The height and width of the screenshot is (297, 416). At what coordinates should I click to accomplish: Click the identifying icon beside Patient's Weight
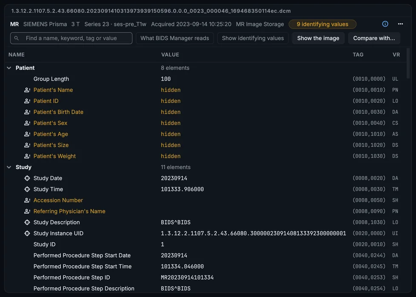(27, 156)
